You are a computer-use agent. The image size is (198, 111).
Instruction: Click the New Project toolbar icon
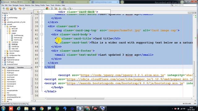(x=7, y=9)
